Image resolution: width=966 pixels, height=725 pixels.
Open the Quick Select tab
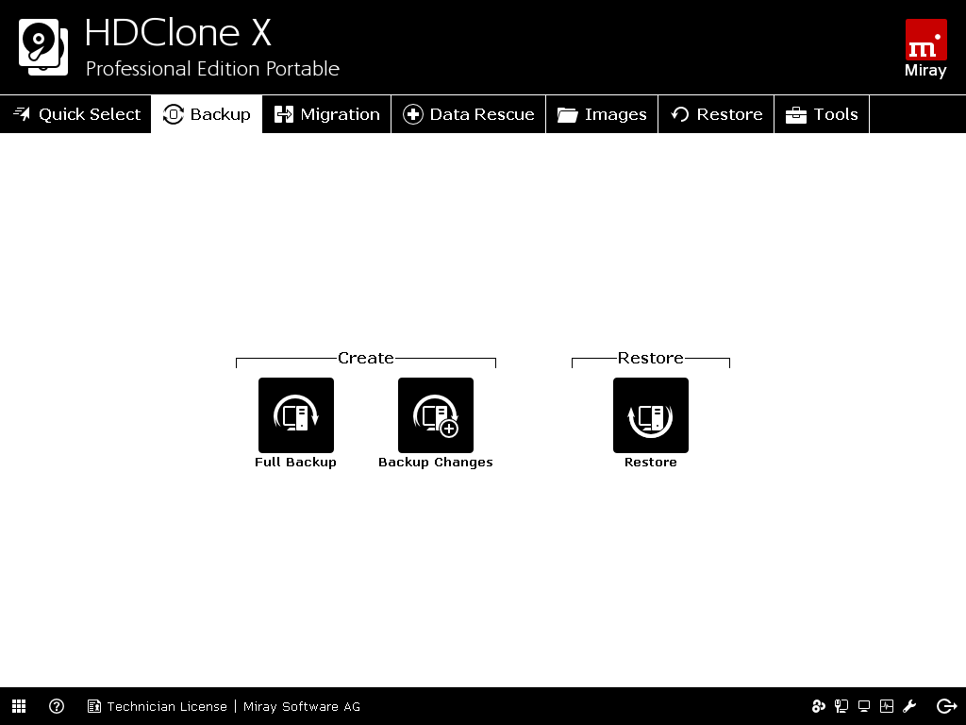pos(75,114)
